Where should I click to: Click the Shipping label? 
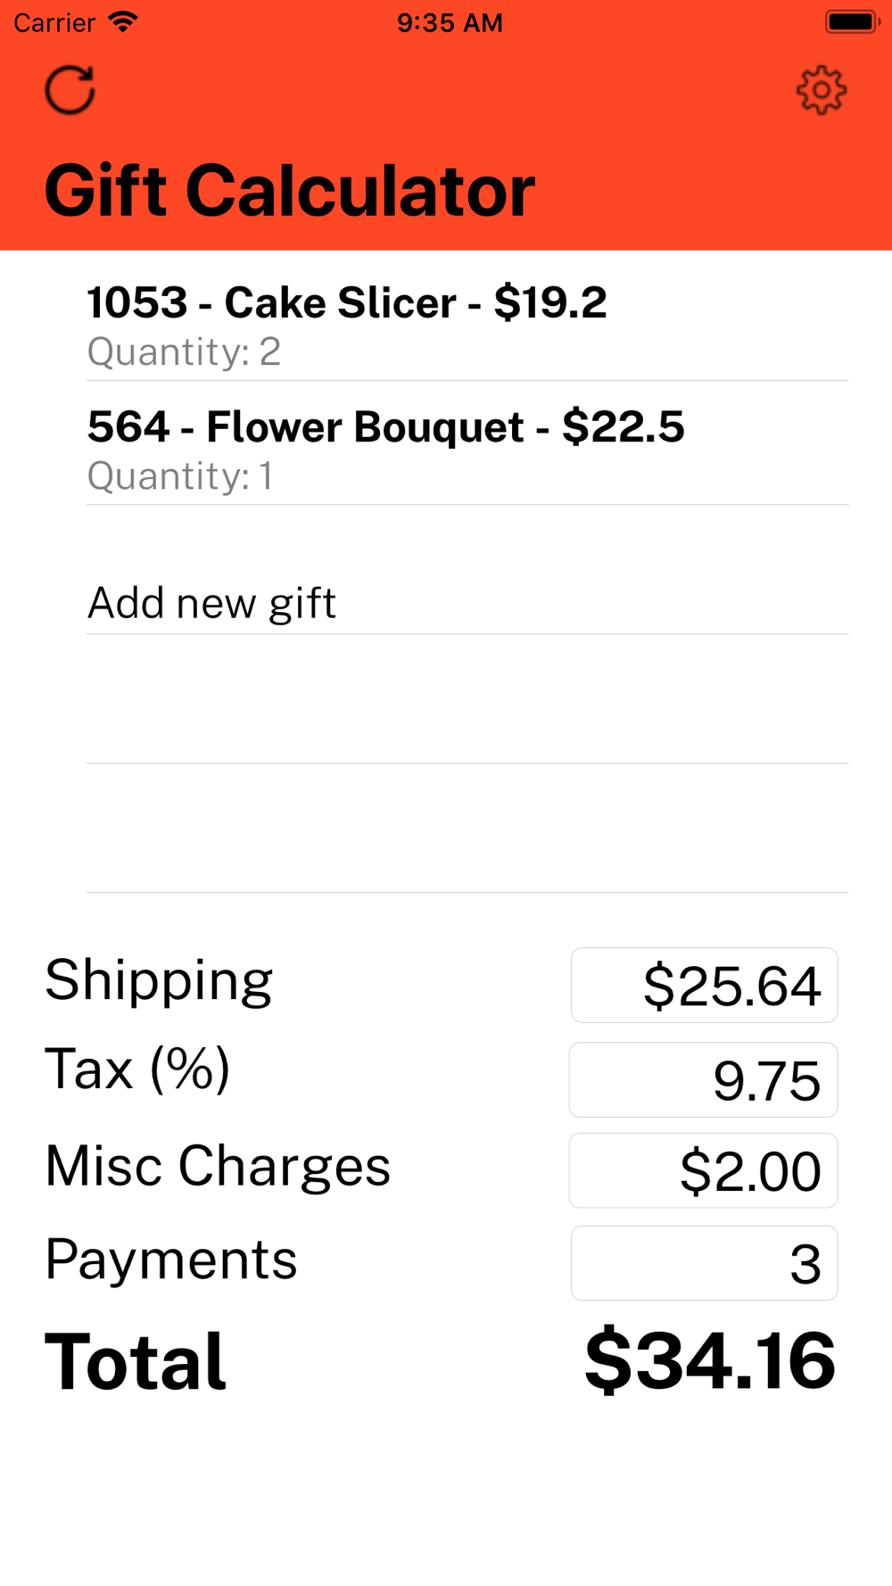point(159,982)
